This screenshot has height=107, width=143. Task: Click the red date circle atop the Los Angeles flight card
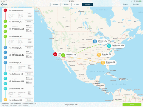5,10
